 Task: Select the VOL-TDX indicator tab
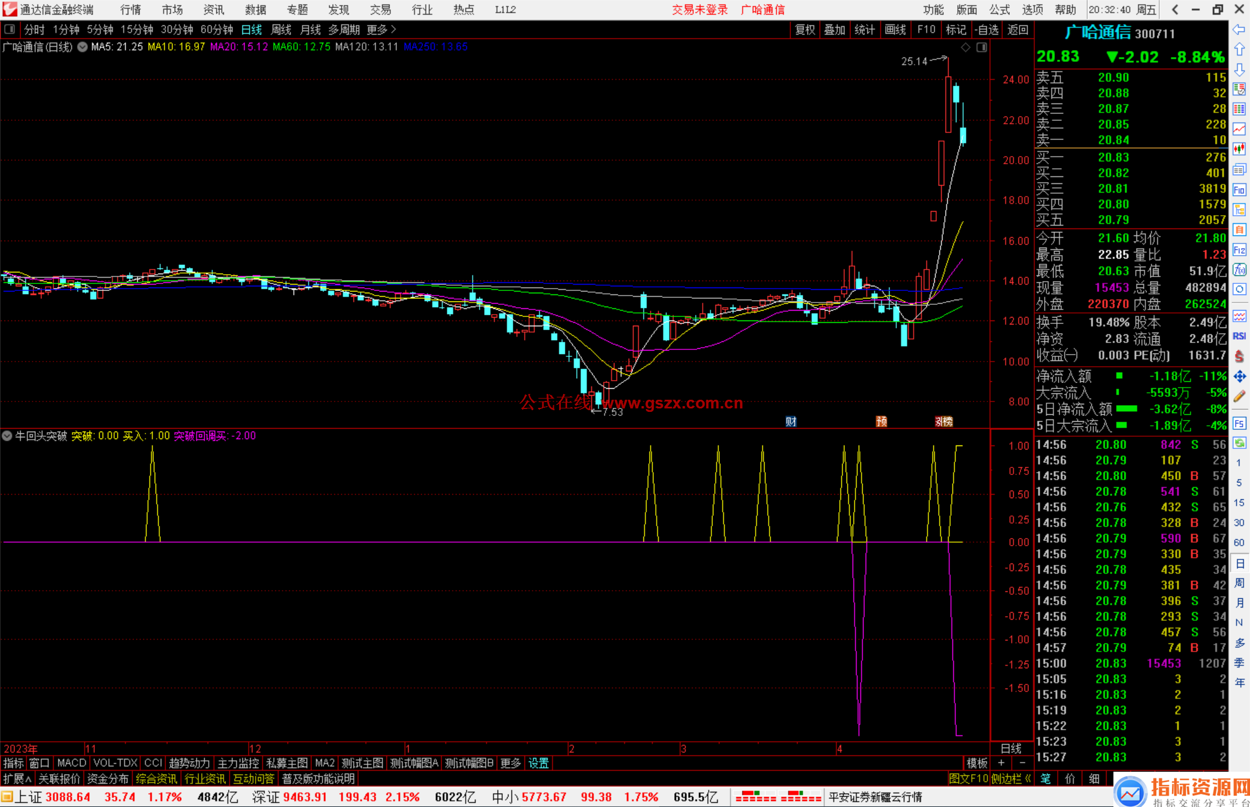(115, 763)
